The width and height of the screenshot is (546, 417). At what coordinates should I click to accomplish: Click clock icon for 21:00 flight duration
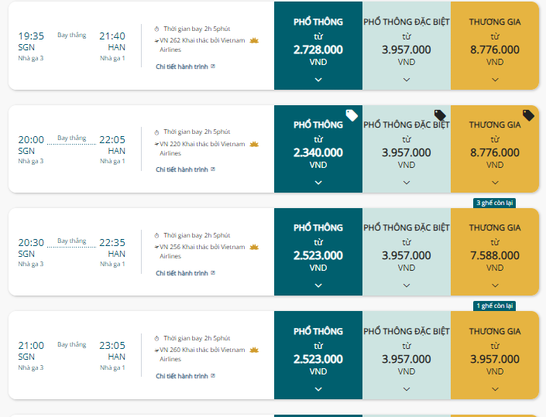(156, 338)
